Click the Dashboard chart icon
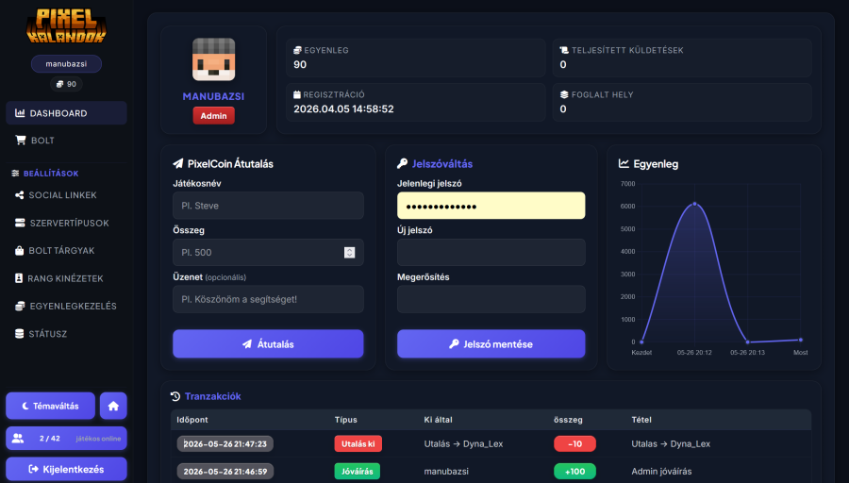Image resolution: width=849 pixels, height=483 pixels. click(x=20, y=113)
